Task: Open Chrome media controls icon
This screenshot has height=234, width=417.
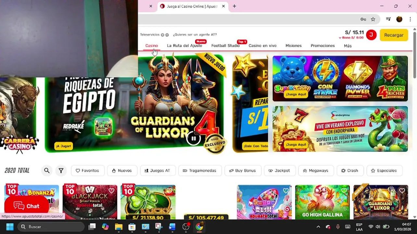Action: click(388, 19)
